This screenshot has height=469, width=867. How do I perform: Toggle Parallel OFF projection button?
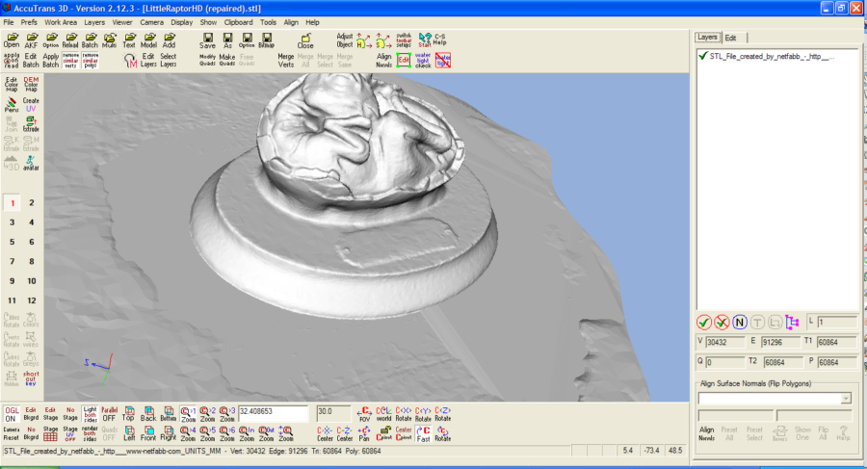click(x=109, y=413)
